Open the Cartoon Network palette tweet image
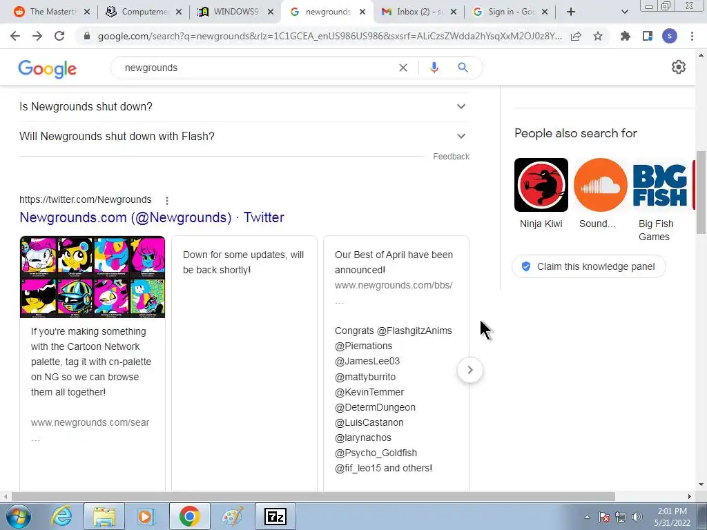This screenshot has width=707, height=530. pos(93,277)
